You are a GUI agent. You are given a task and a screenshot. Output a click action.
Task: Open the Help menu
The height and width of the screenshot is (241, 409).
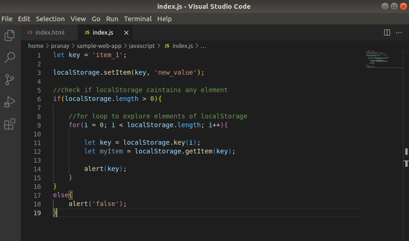[164, 19]
